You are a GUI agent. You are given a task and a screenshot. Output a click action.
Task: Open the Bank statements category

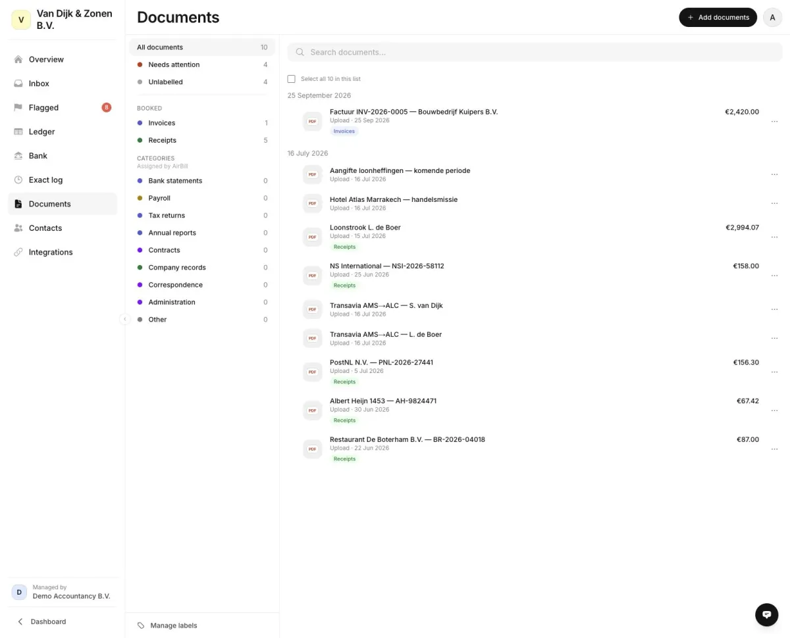tap(202, 181)
